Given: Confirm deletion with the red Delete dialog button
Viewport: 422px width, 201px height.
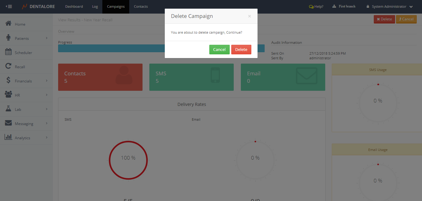Looking at the screenshot, I should pos(241,50).
